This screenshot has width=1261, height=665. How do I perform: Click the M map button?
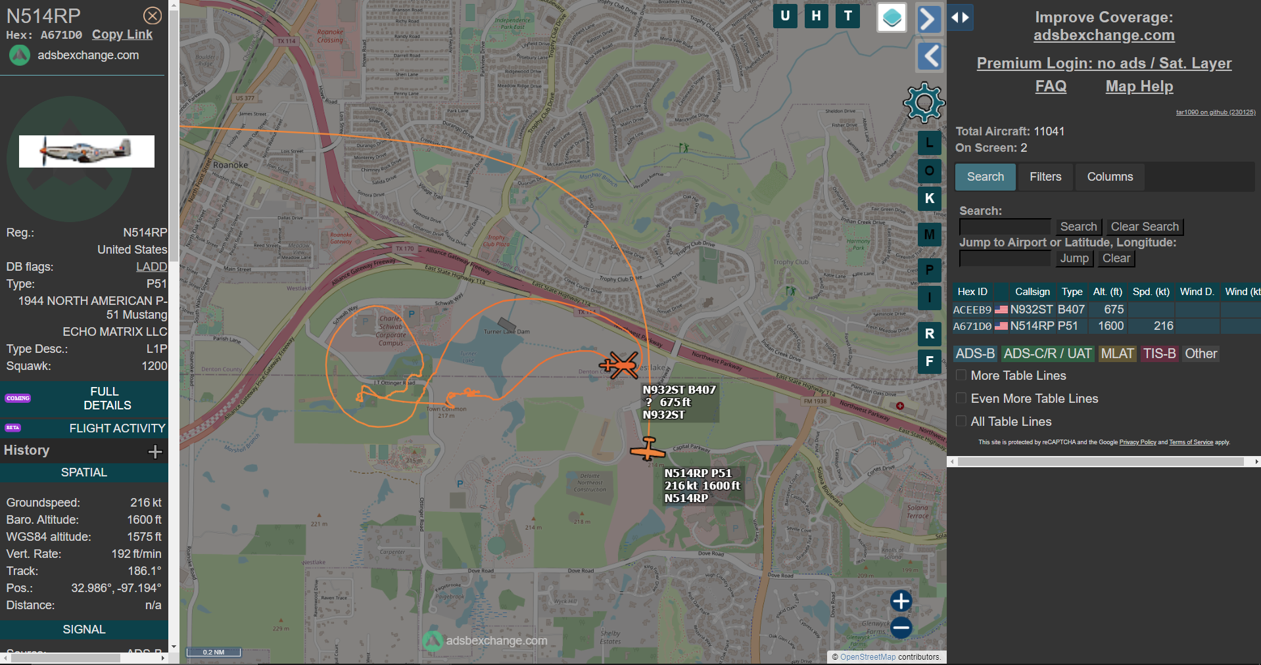tap(930, 235)
